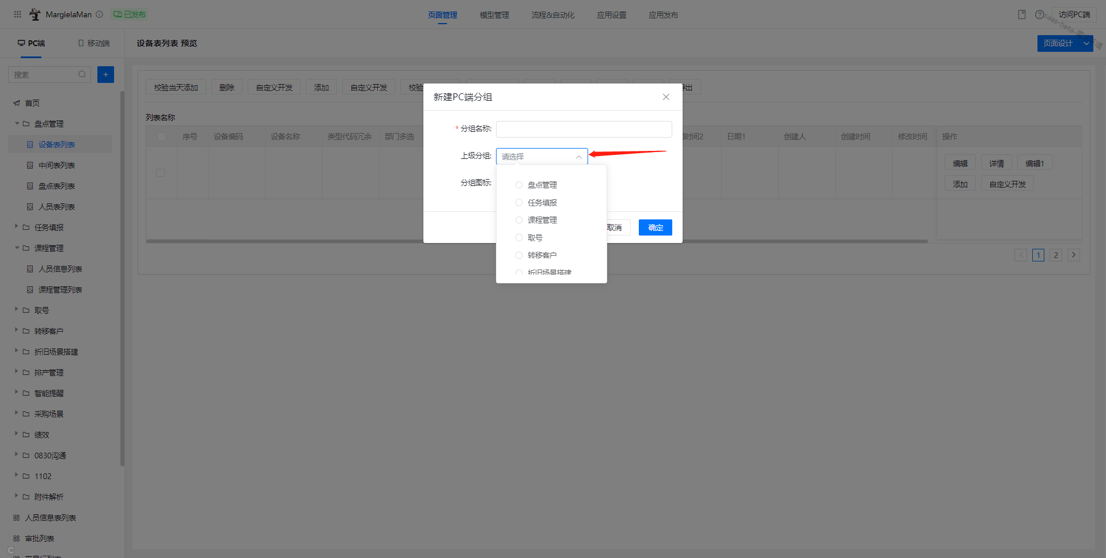Expand the 取号 folder
This screenshot has width=1106, height=558.
point(17,310)
